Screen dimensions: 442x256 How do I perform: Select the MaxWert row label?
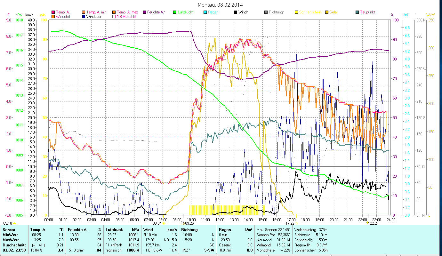pos(11,240)
